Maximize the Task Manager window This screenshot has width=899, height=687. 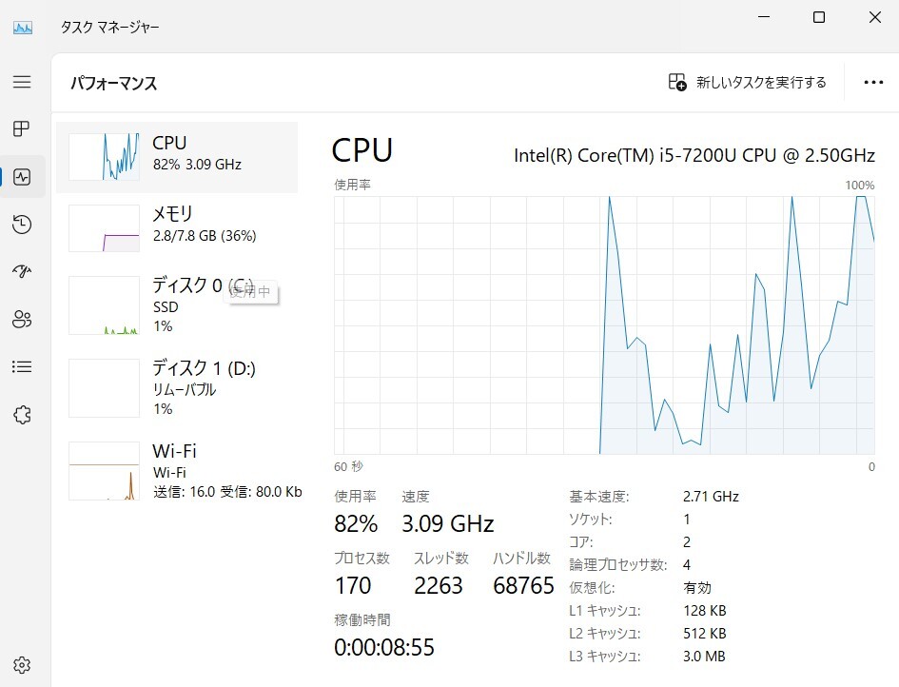pyautogui.click(x=819, y=17)
